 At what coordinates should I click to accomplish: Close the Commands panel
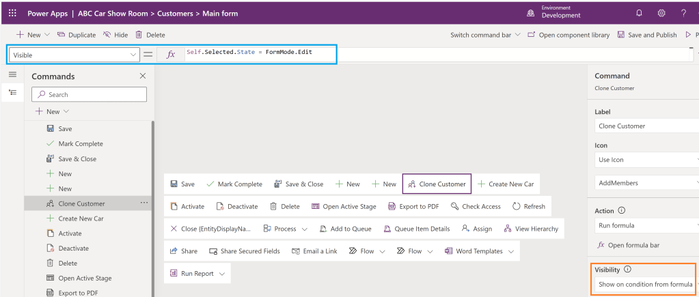coord(142,76)
